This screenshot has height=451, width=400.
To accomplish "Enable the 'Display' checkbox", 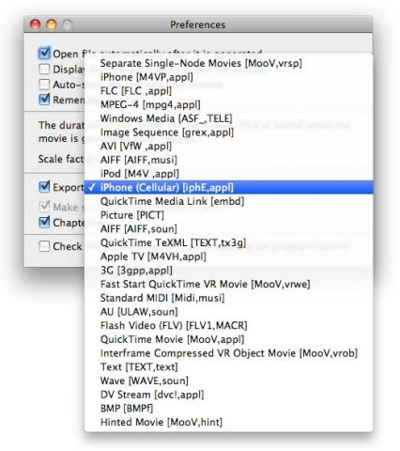I will [44, 69].
